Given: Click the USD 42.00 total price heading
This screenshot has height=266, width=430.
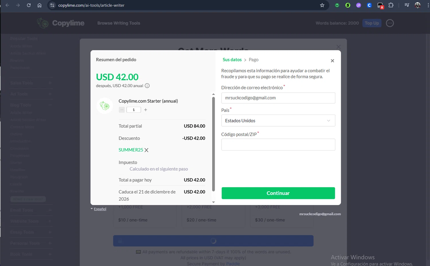Looking at the screenshot, I should 117,77.
